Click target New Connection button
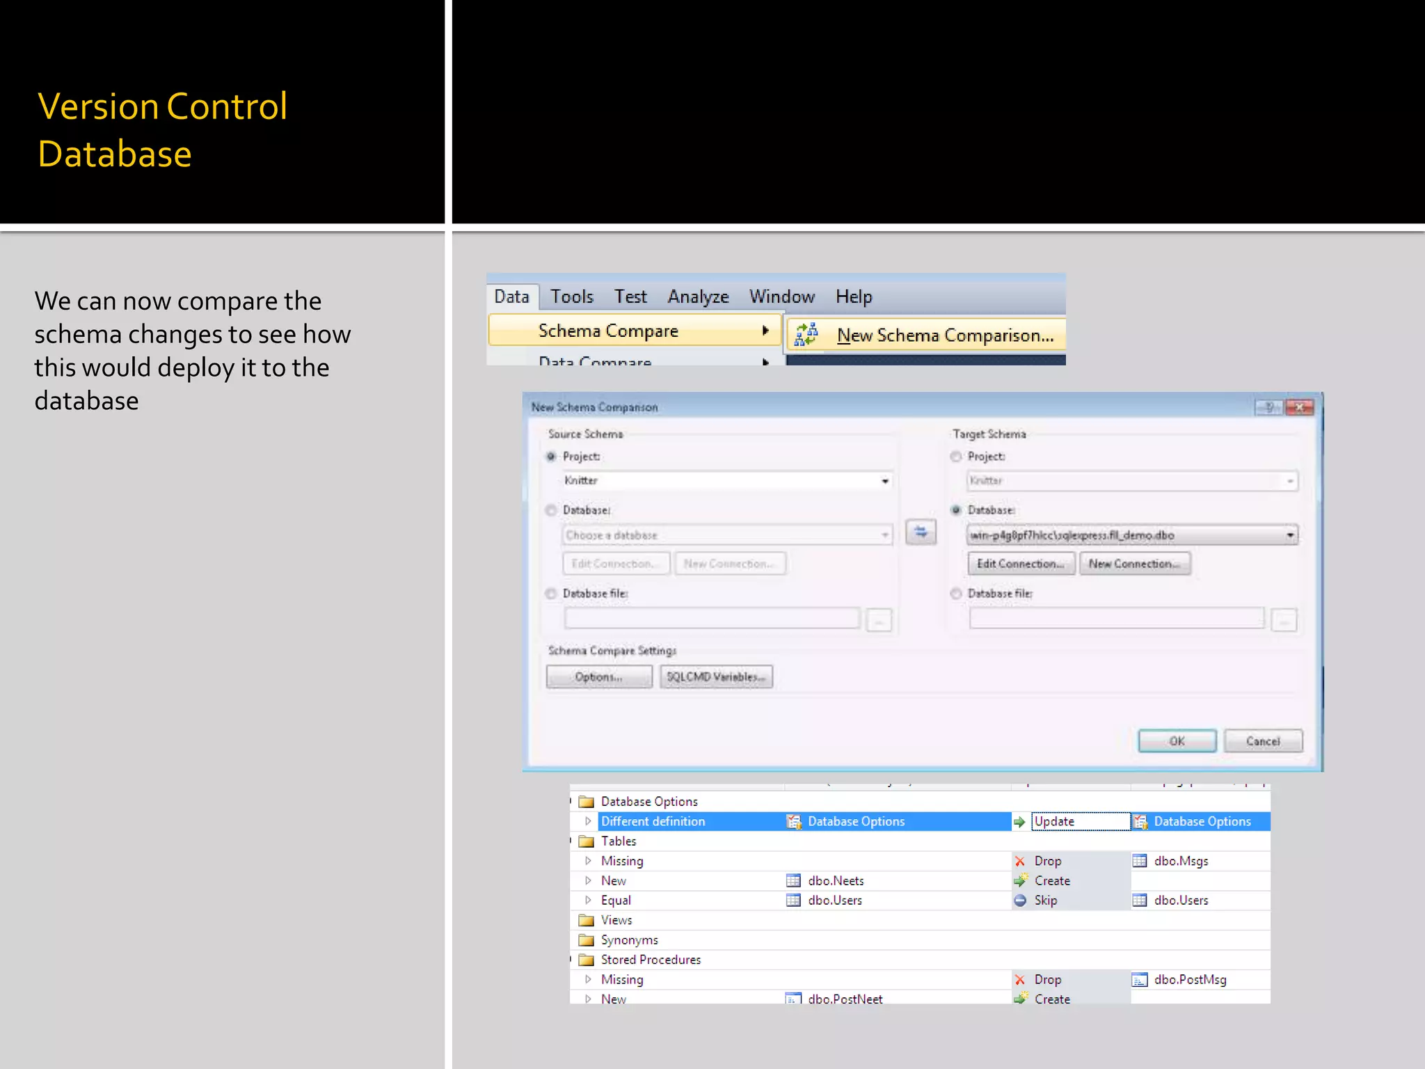1425x1069 pixels. [x=1135, y=564]
